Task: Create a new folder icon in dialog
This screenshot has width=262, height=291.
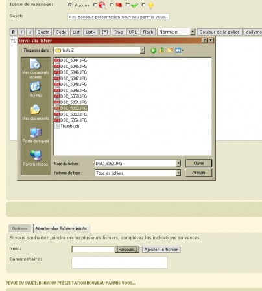Action: coord(170,50)
